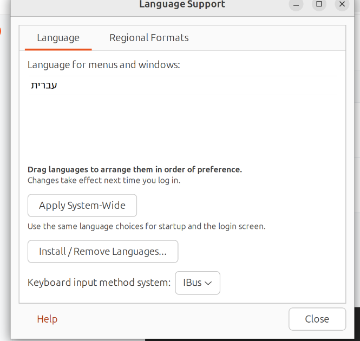This screenshot has height=341, width=360.
Task: Click 'Use the same language choices' description
Action: pyautogui.click(x=146, y=226)
